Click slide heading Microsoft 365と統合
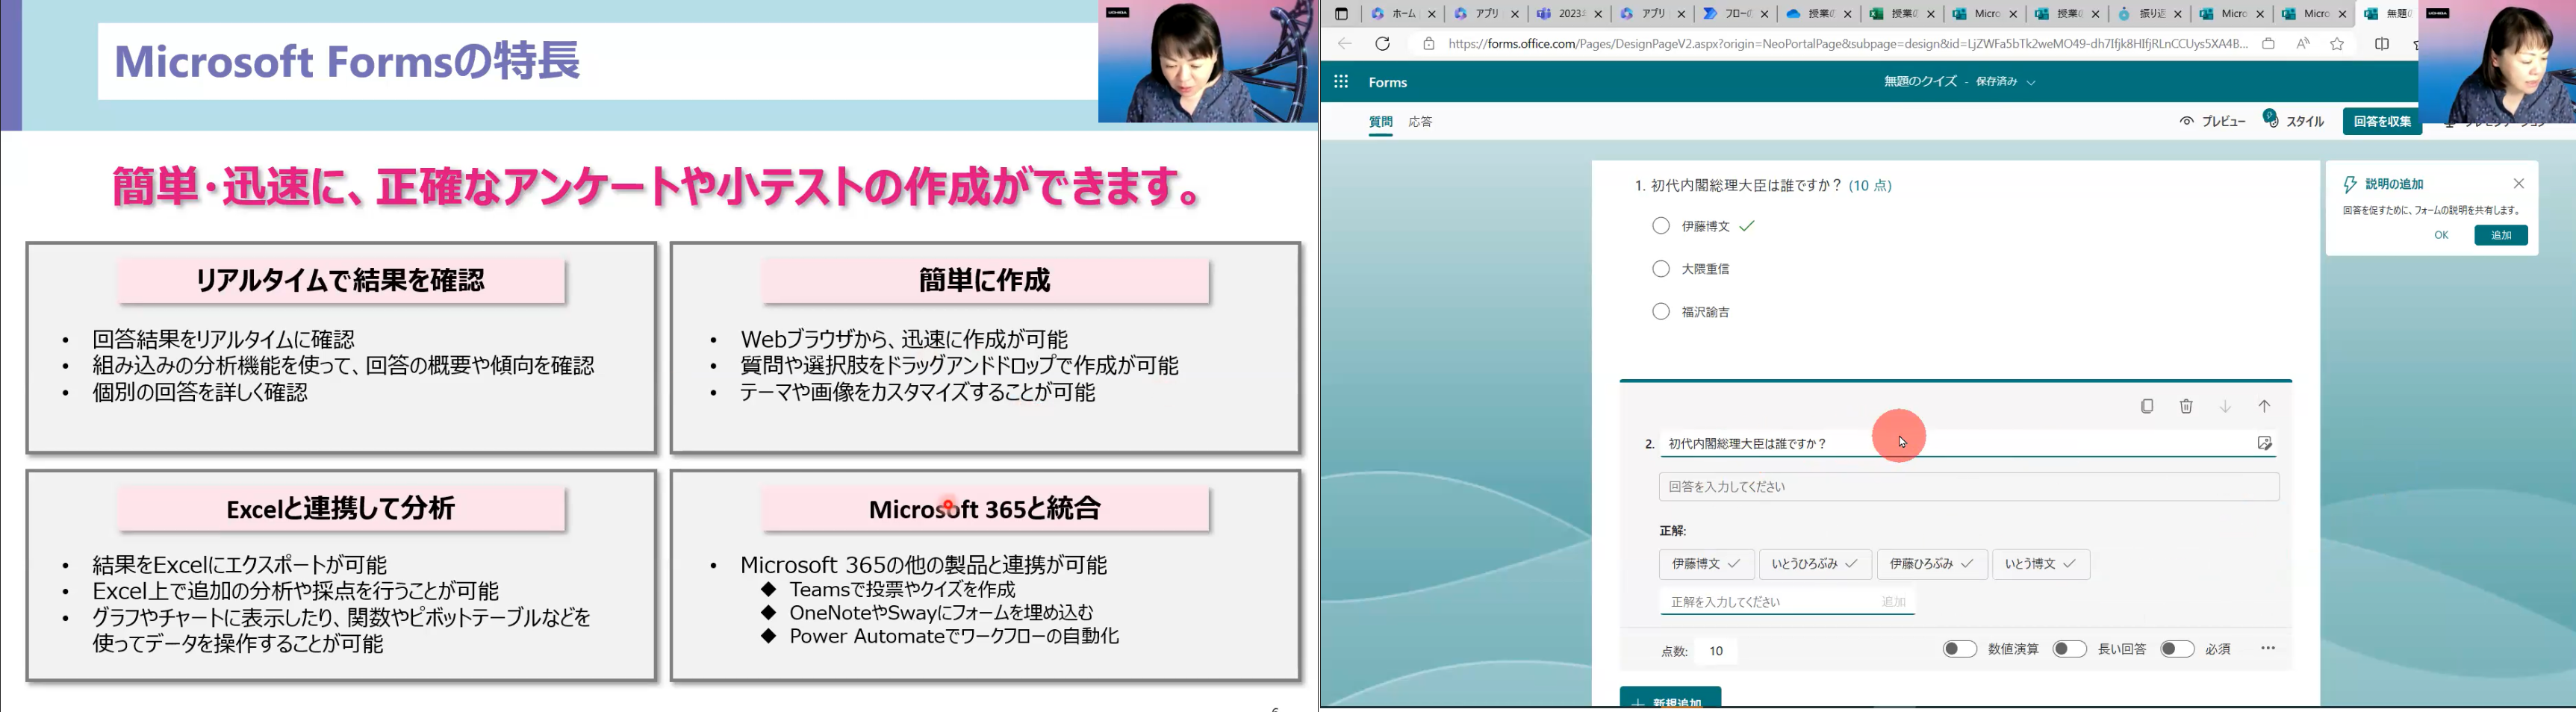The image size is (2576, 712). click(985, 508)
